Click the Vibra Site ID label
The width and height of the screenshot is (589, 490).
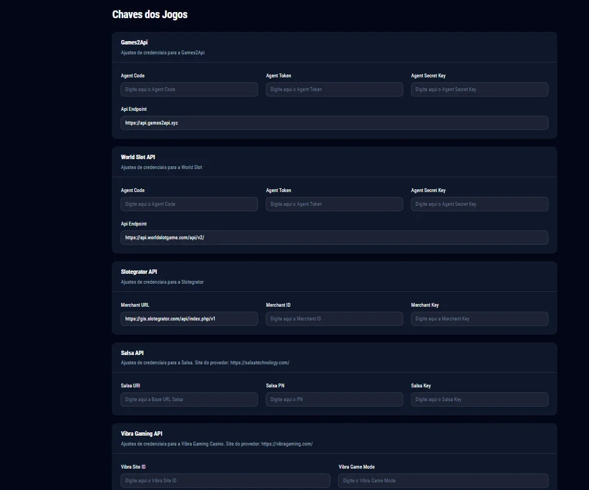coord(133,467)
